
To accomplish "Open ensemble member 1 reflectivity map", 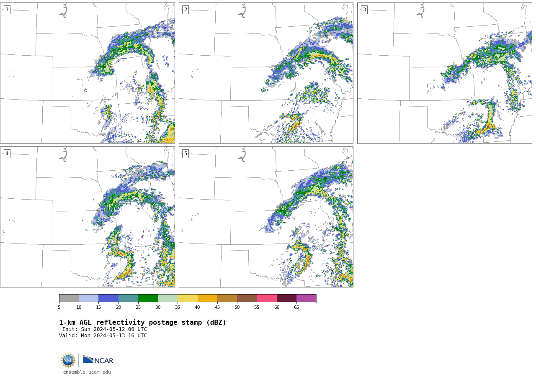I will 87,73.
